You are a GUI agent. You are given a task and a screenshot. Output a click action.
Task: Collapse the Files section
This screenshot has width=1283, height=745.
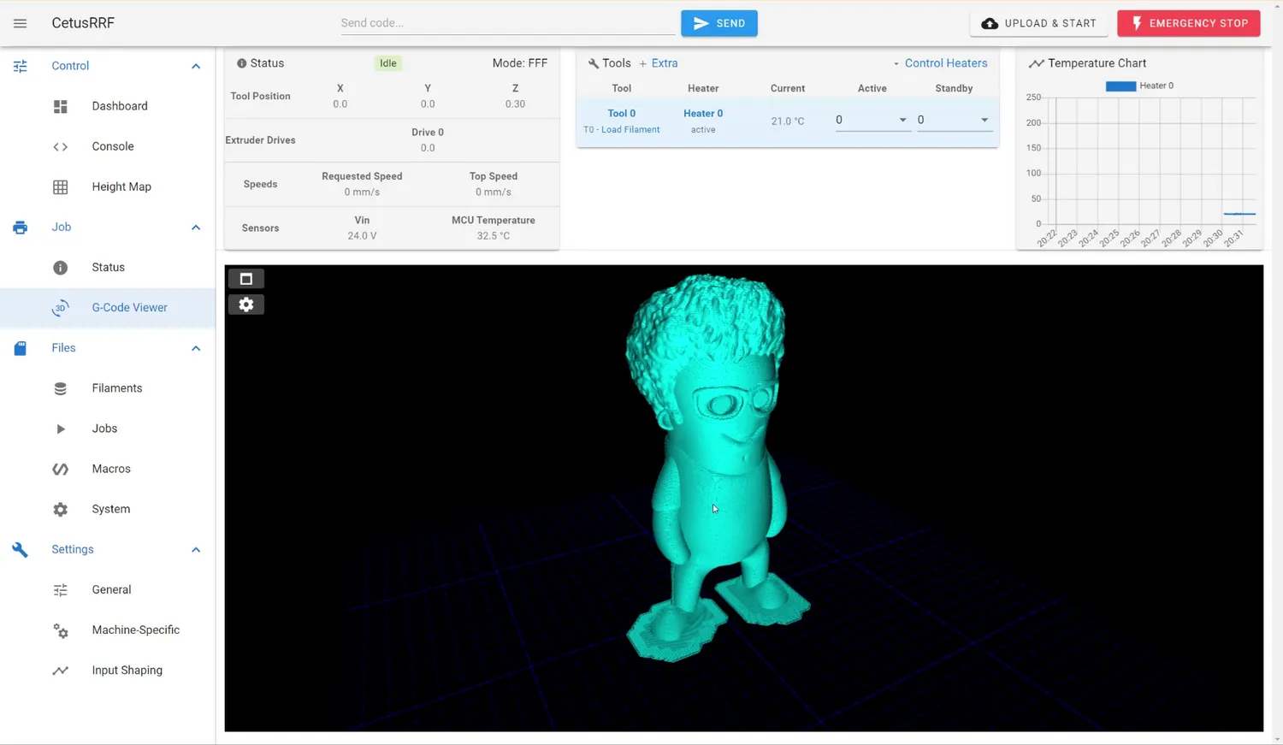(x=196, y=348)
